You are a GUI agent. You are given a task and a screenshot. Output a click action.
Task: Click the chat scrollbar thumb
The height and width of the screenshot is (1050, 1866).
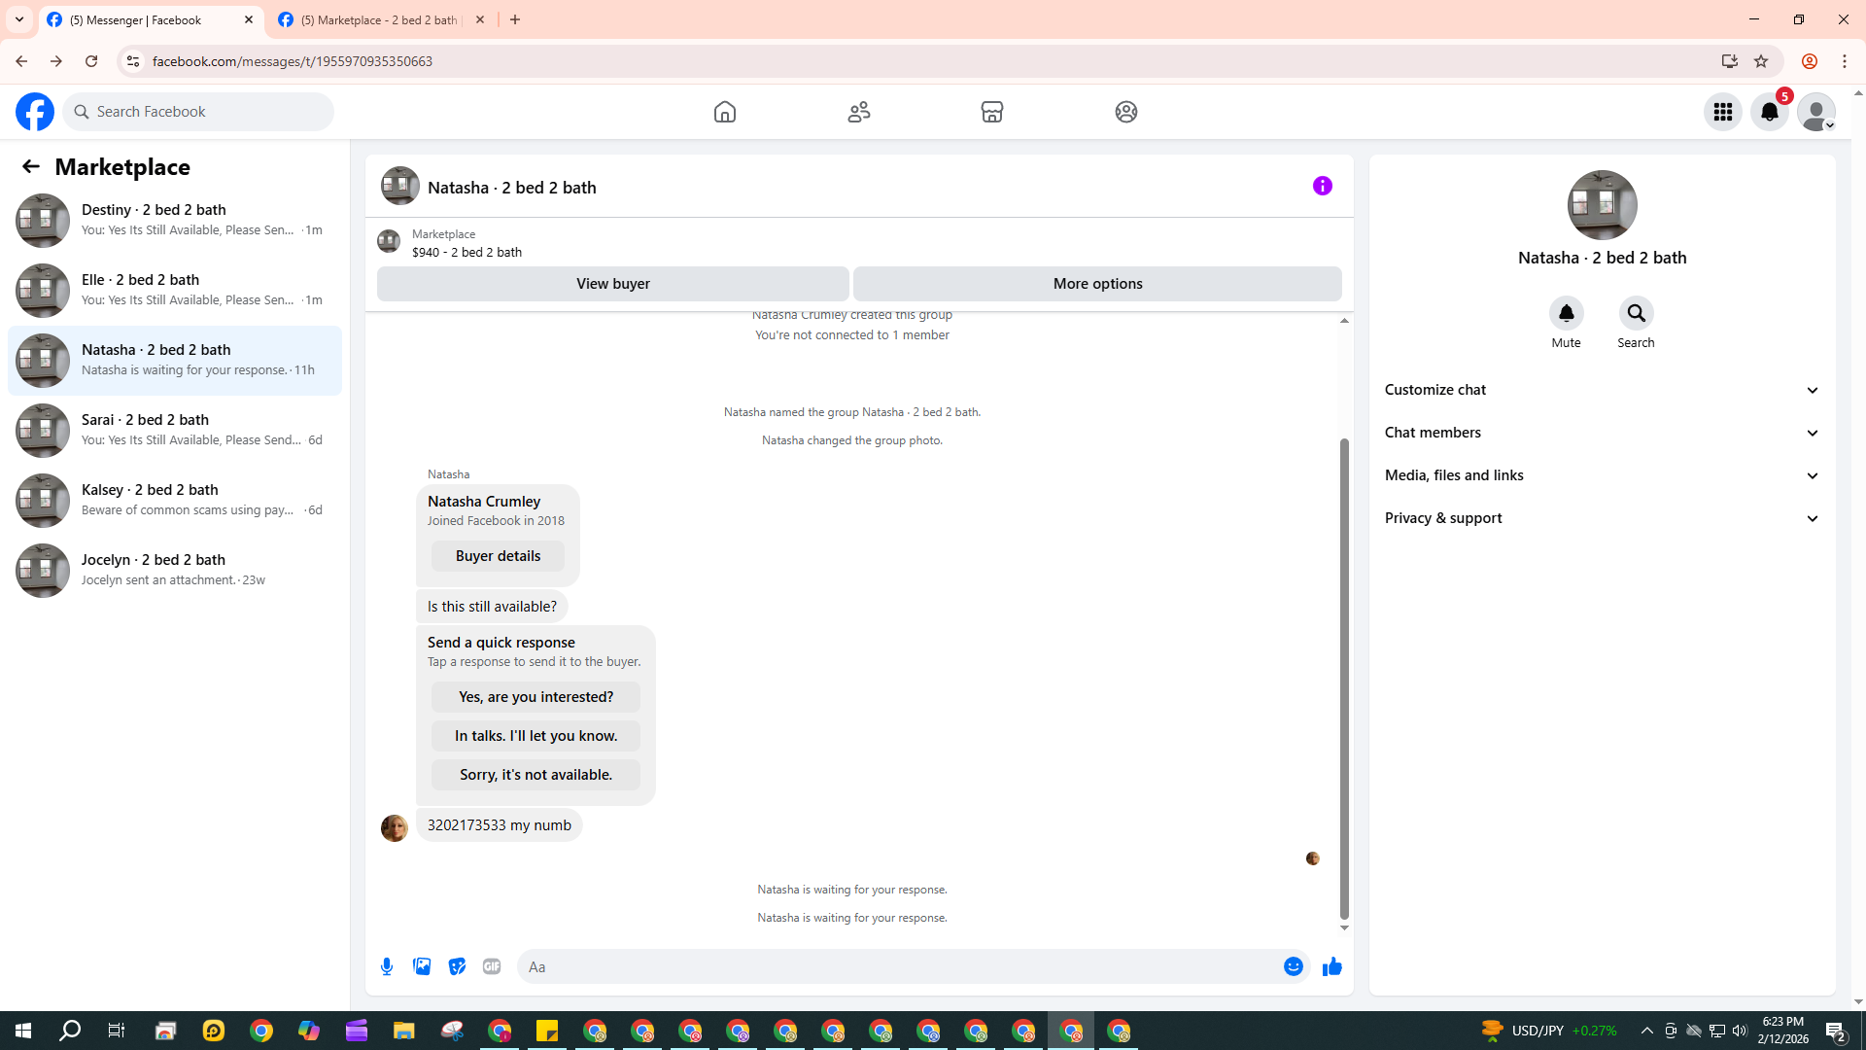[x=1344, y=678]
